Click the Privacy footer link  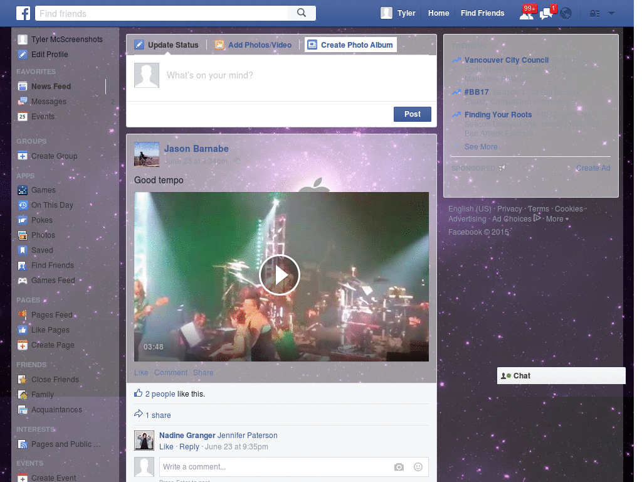(509, 209)
